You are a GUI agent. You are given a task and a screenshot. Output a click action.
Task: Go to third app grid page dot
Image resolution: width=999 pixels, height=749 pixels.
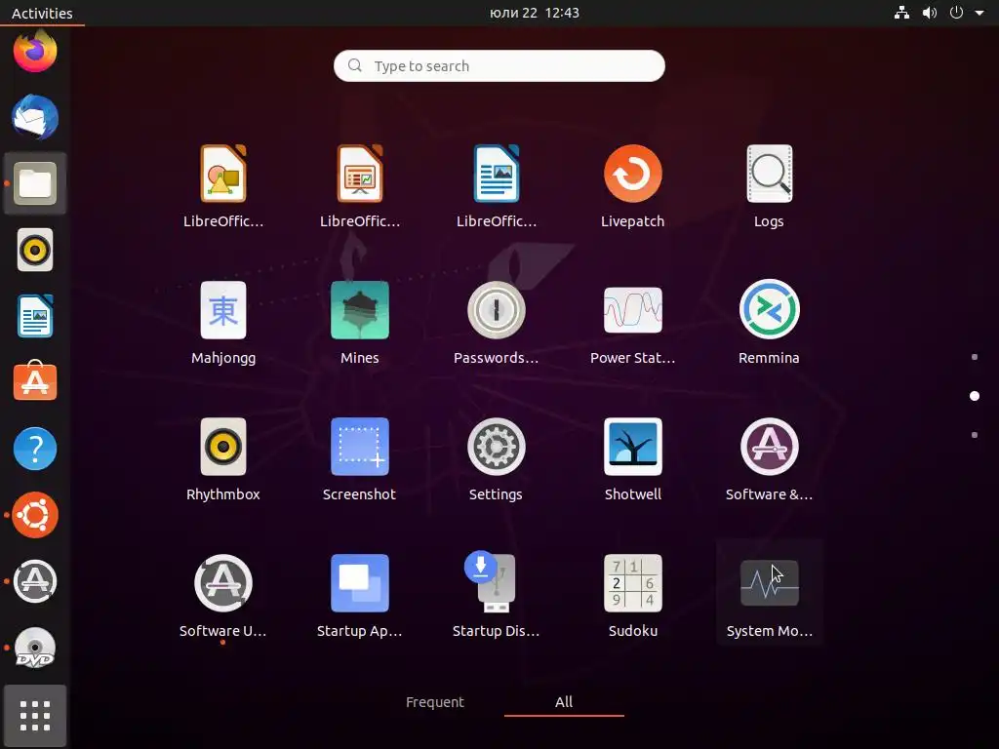pos(975,435)
